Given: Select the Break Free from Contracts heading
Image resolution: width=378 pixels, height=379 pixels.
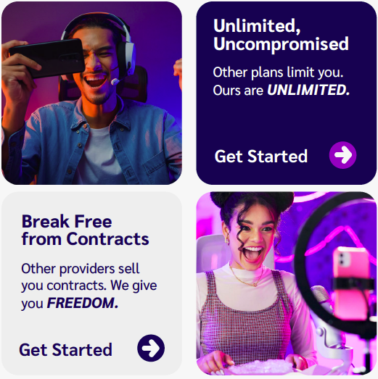Looking at the screenshot, I should [85, 230].
